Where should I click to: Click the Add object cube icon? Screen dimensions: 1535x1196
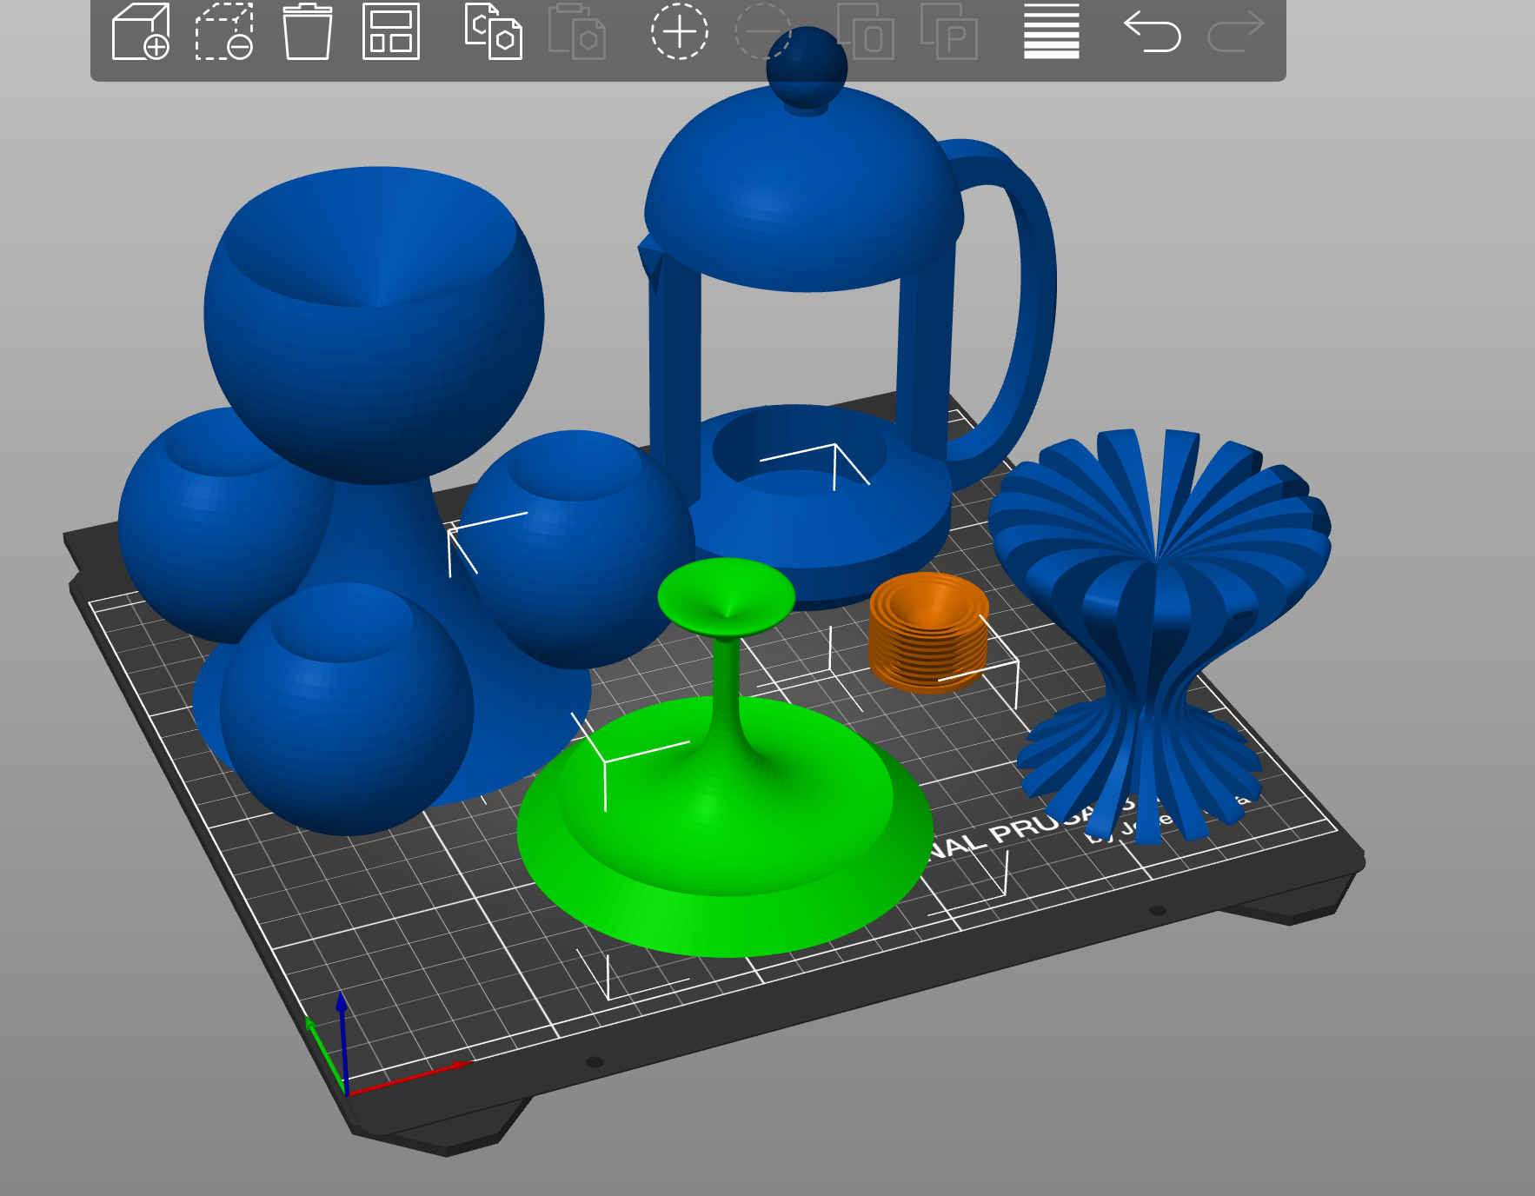(141, 31)
